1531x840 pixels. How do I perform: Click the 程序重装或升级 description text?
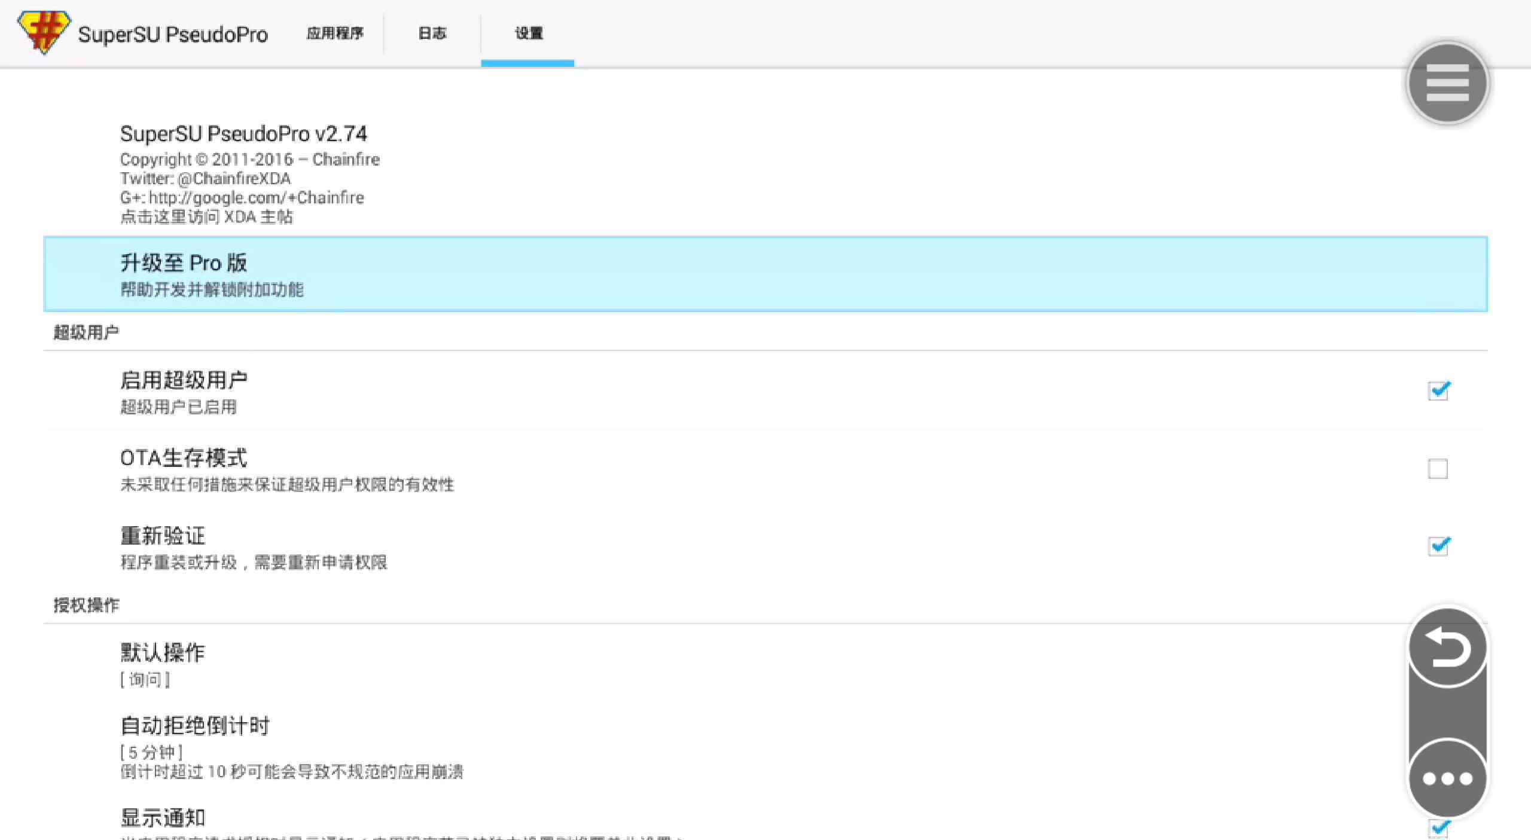tap(254, 563)
